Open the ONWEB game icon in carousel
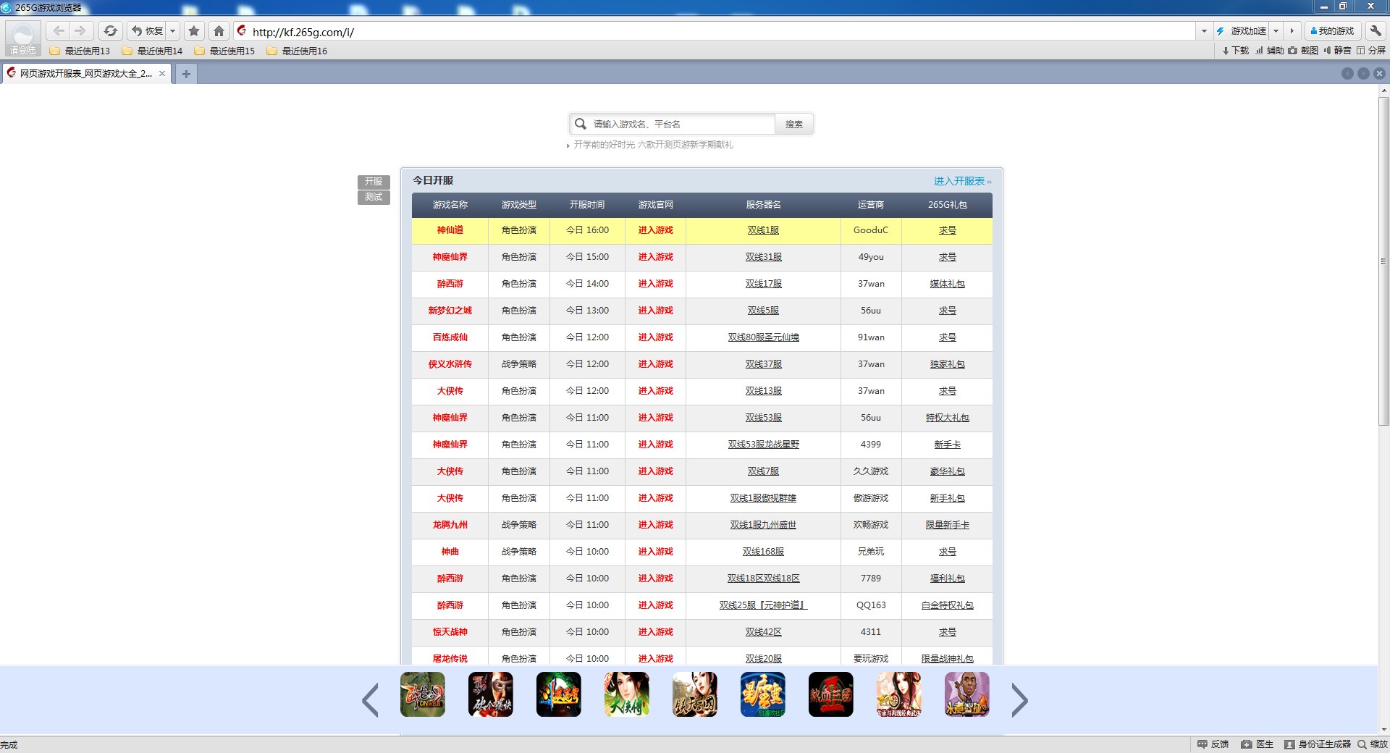 pyautogui.click(x=423, y=694)
